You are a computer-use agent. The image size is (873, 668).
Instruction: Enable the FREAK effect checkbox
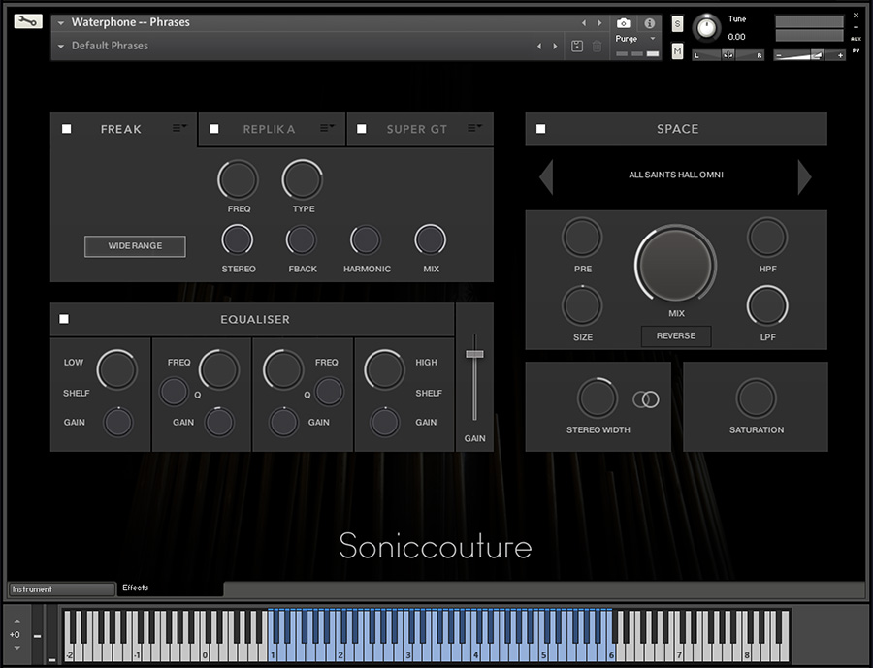[x=66, y=129]
